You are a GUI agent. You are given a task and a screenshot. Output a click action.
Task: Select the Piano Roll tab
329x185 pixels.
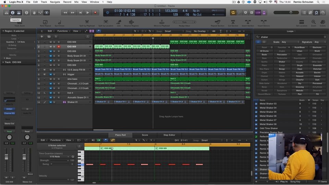(120, 135)
